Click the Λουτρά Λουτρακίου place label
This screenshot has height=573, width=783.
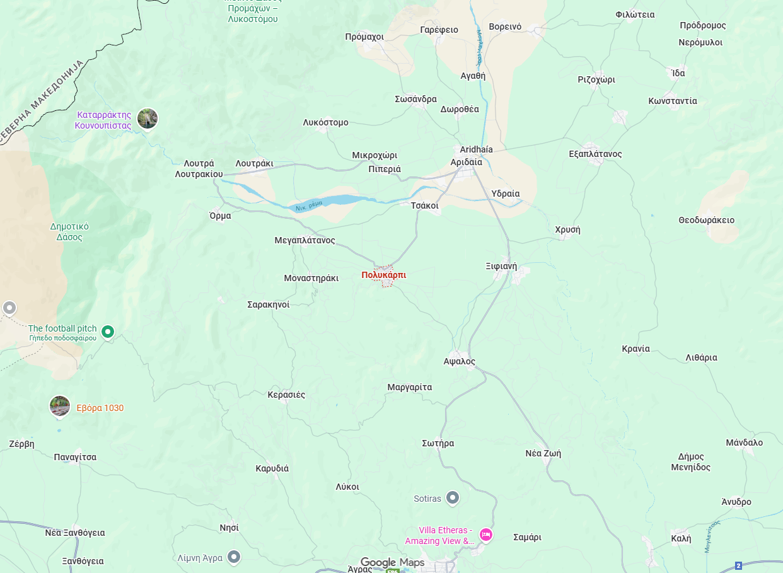click(x=199, y=168)
